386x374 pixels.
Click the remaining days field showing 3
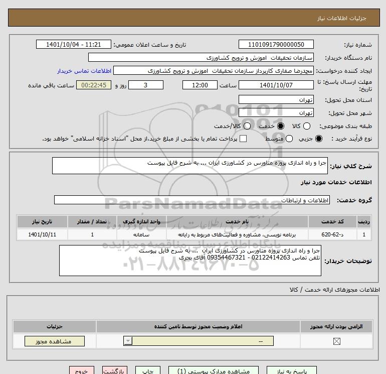[146, 85]
